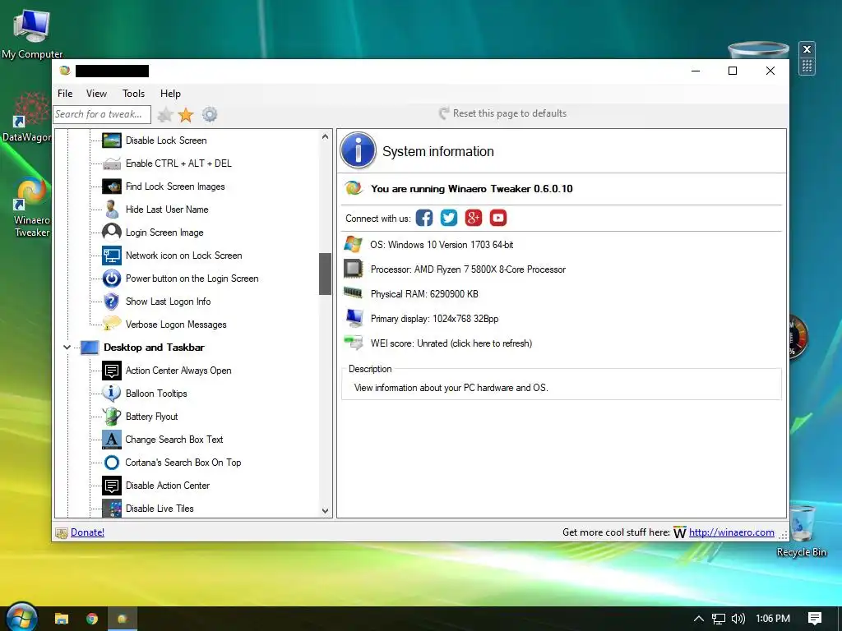Image resolution: width=842 pixels, height=631 pixels.
Task: Open the Twitter social link icon
Action: [x=449, y=218]
